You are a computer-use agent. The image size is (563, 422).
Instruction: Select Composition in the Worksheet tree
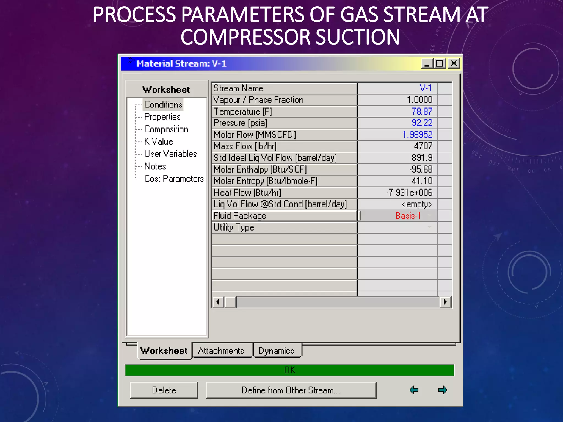pos(166,129)
